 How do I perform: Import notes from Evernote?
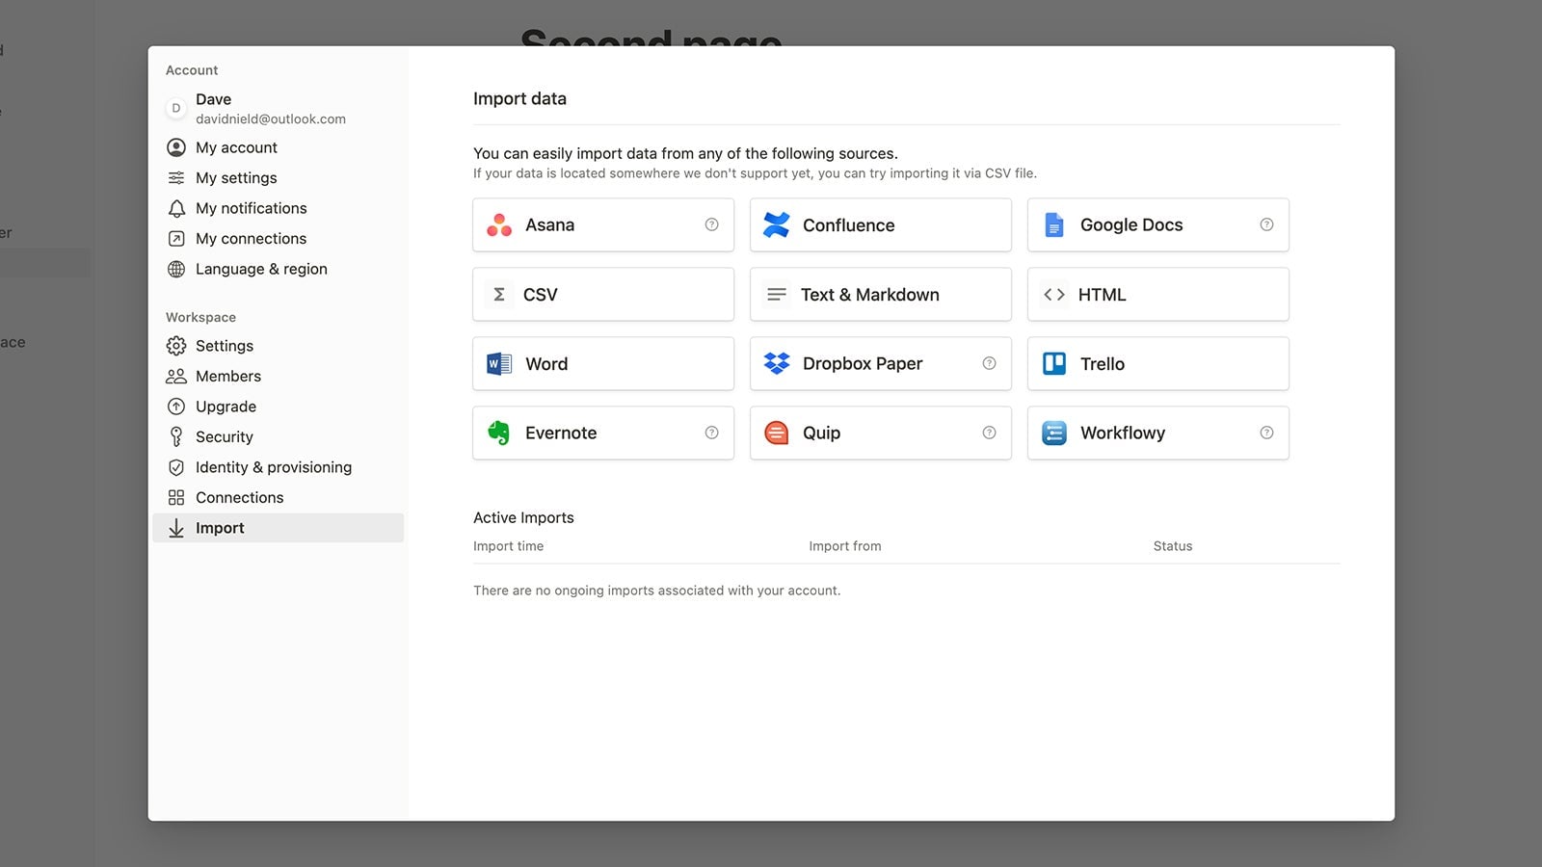[x=603, y=433]
